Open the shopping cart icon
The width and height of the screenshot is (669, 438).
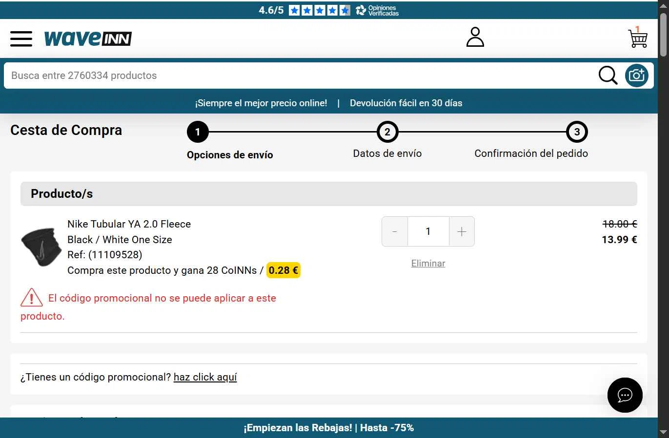pyautogui.click(x=638, y=38)
